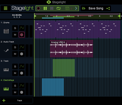122x105 pixels.
Task: Select the 4 : ElectroKeys track name
Action: 7,80
